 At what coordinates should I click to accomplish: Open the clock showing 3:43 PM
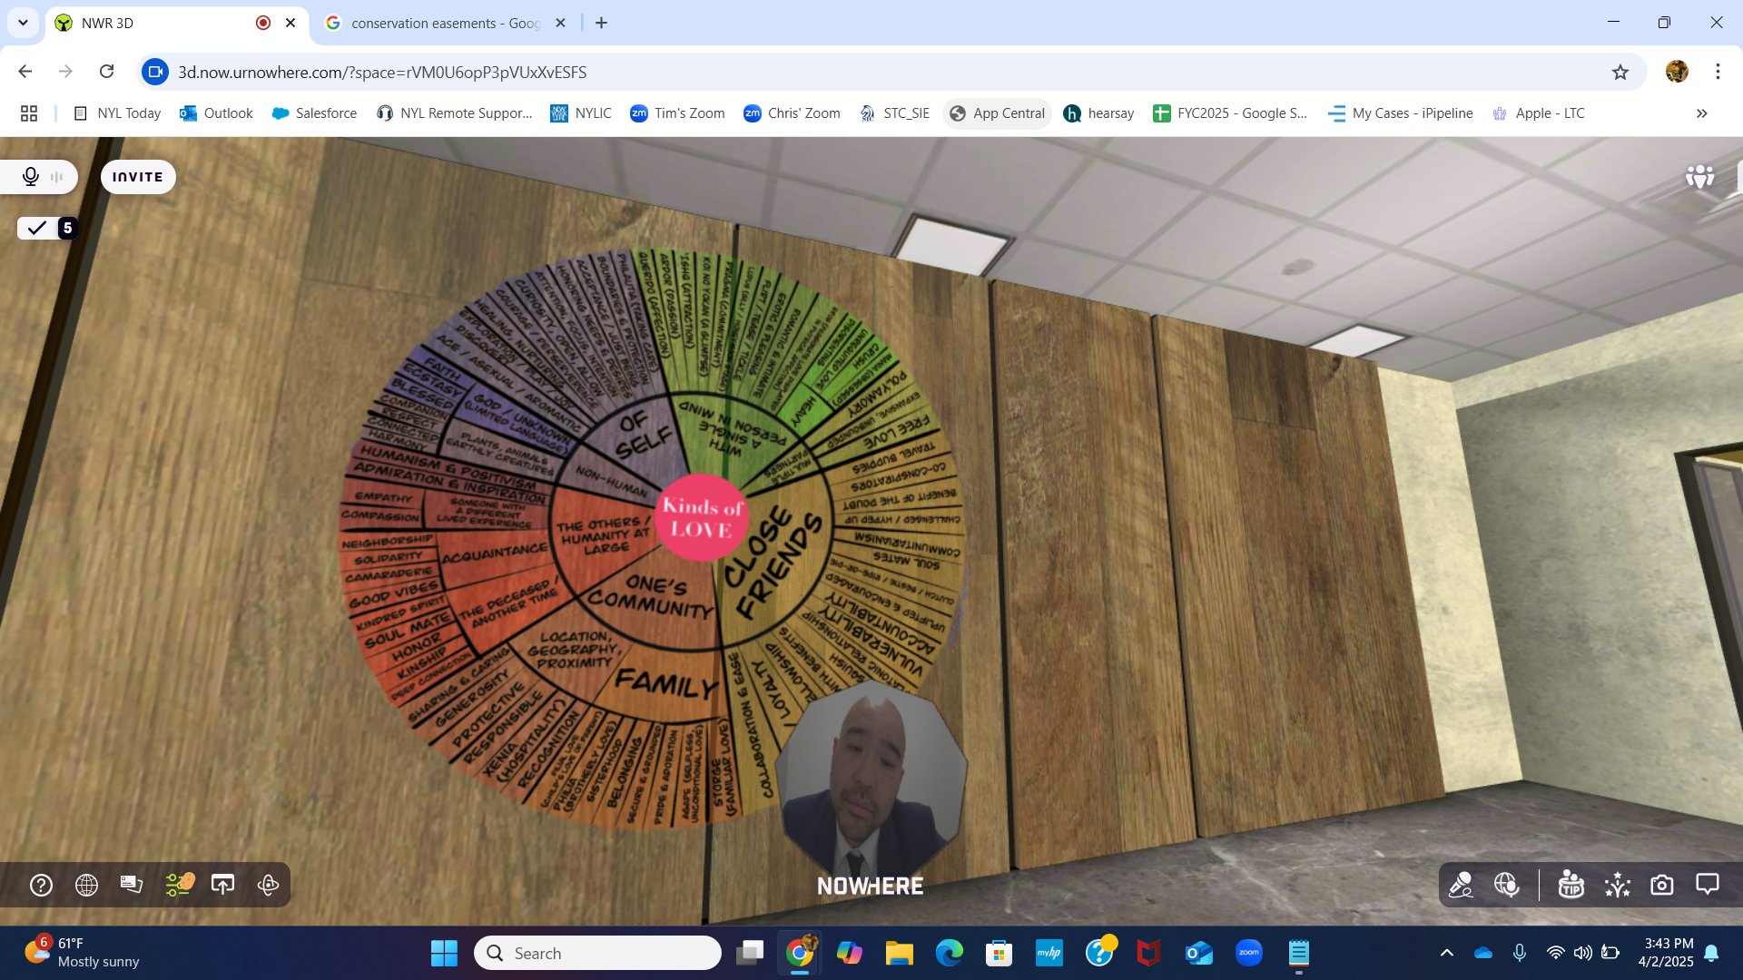[x=1666, y=953]
